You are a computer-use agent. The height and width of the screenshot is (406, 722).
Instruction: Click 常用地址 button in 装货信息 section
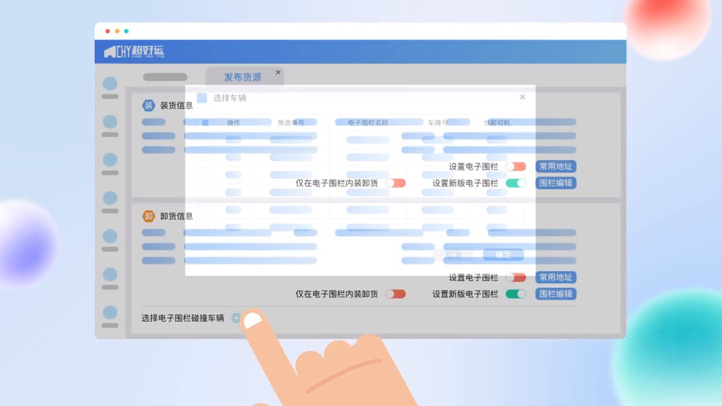point(556,166)
